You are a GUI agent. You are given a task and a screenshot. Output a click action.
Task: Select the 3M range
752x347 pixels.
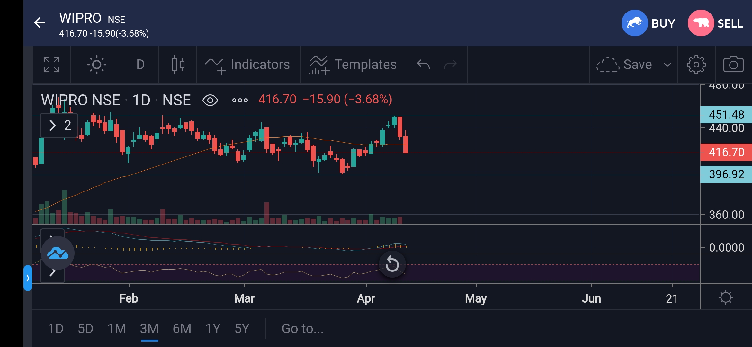click(x=149, y=329)
